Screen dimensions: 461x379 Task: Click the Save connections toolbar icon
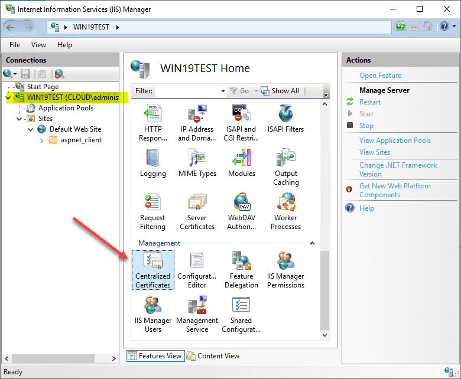(x=25, y=74)
